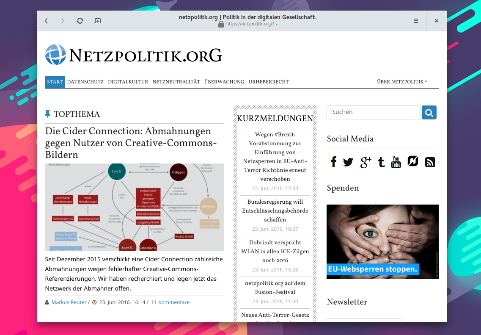
Task: Open author link Markus Reuter
Action: [x=69, y=302]
